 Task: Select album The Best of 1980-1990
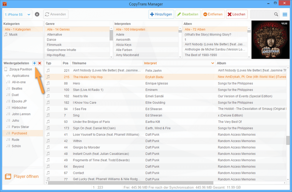tap(215, 55)
